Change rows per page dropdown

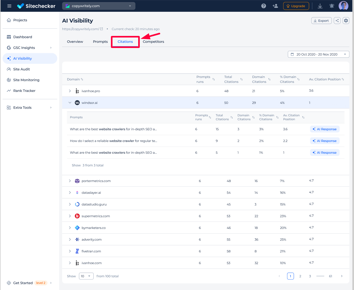pyautogui.click(x=86, y=276)
